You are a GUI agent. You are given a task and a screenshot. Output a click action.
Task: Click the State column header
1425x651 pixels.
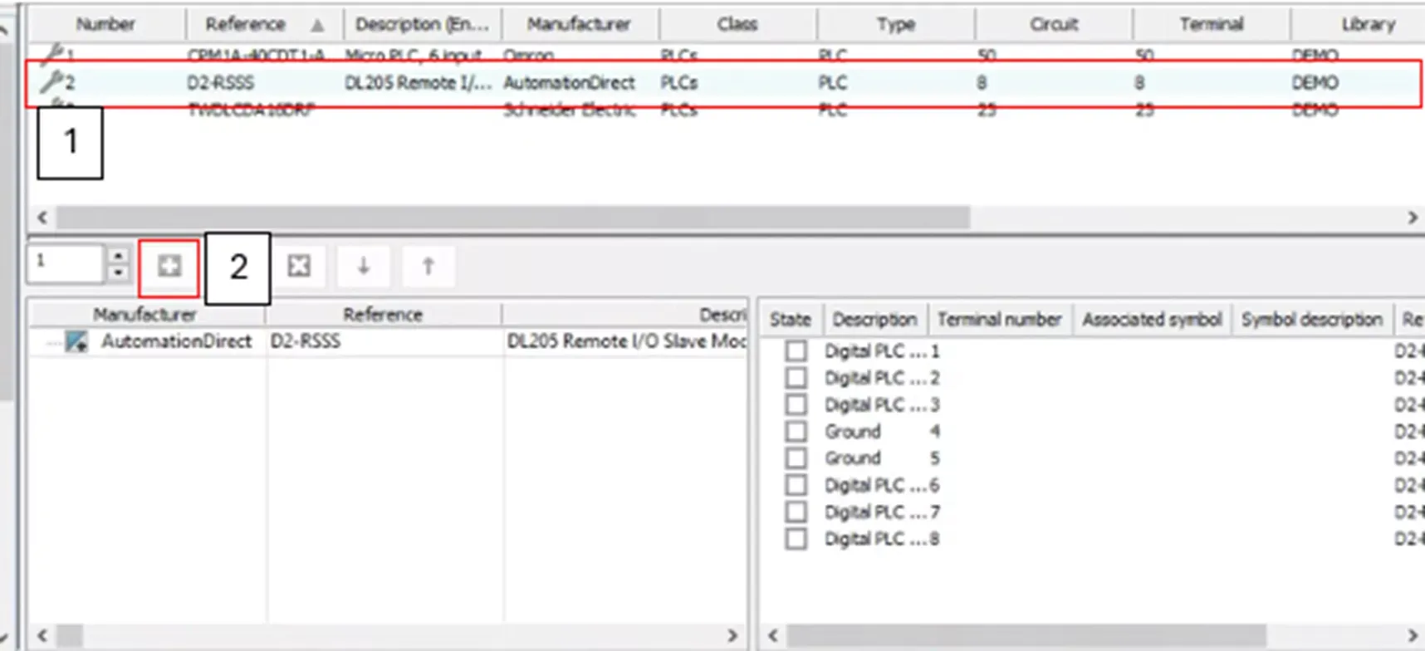pos(791,320)
